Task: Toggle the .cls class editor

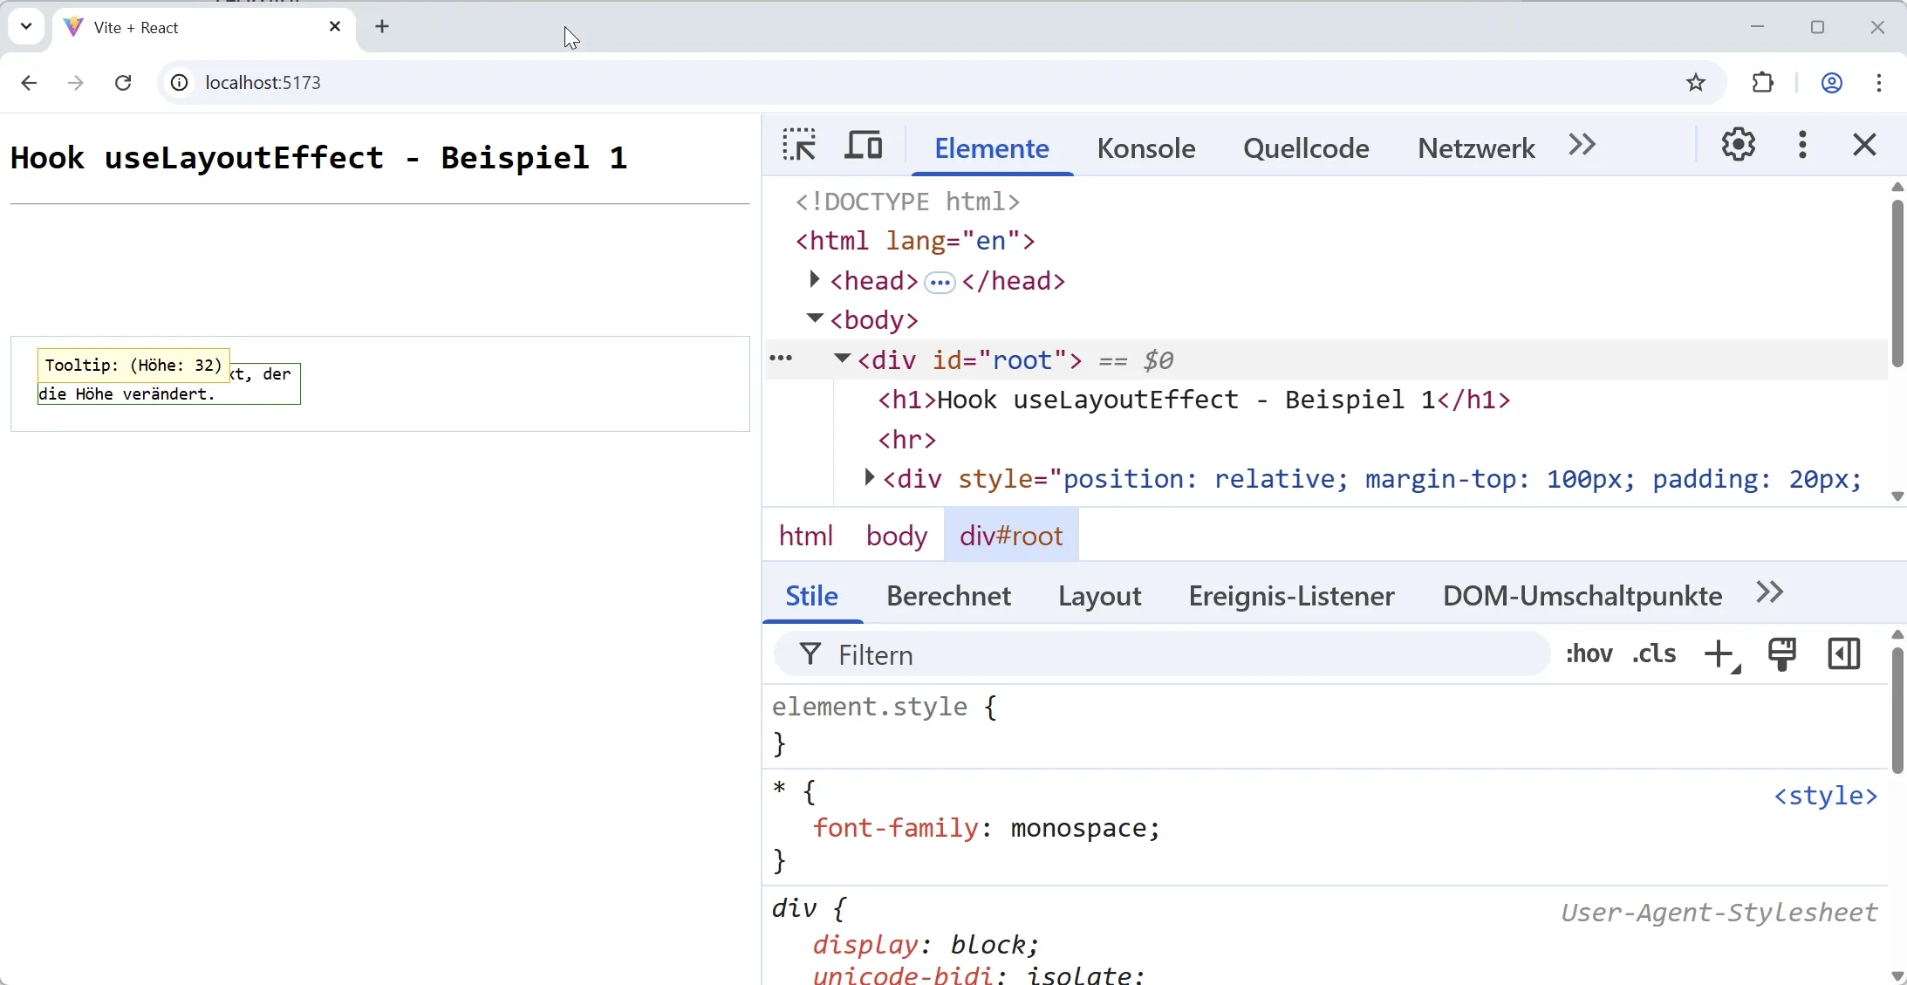Action: pyautogui.click(x=1654, y=653)
